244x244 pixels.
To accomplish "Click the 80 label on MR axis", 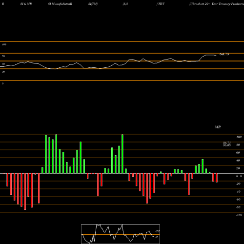I will pyautogui.click(x=238, y=145).
